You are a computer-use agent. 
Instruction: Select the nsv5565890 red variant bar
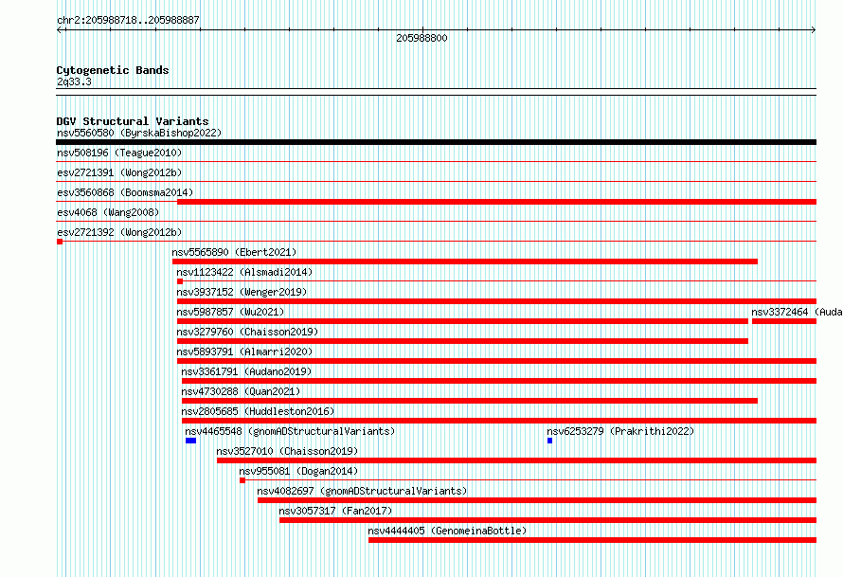[x=465, y=261]
